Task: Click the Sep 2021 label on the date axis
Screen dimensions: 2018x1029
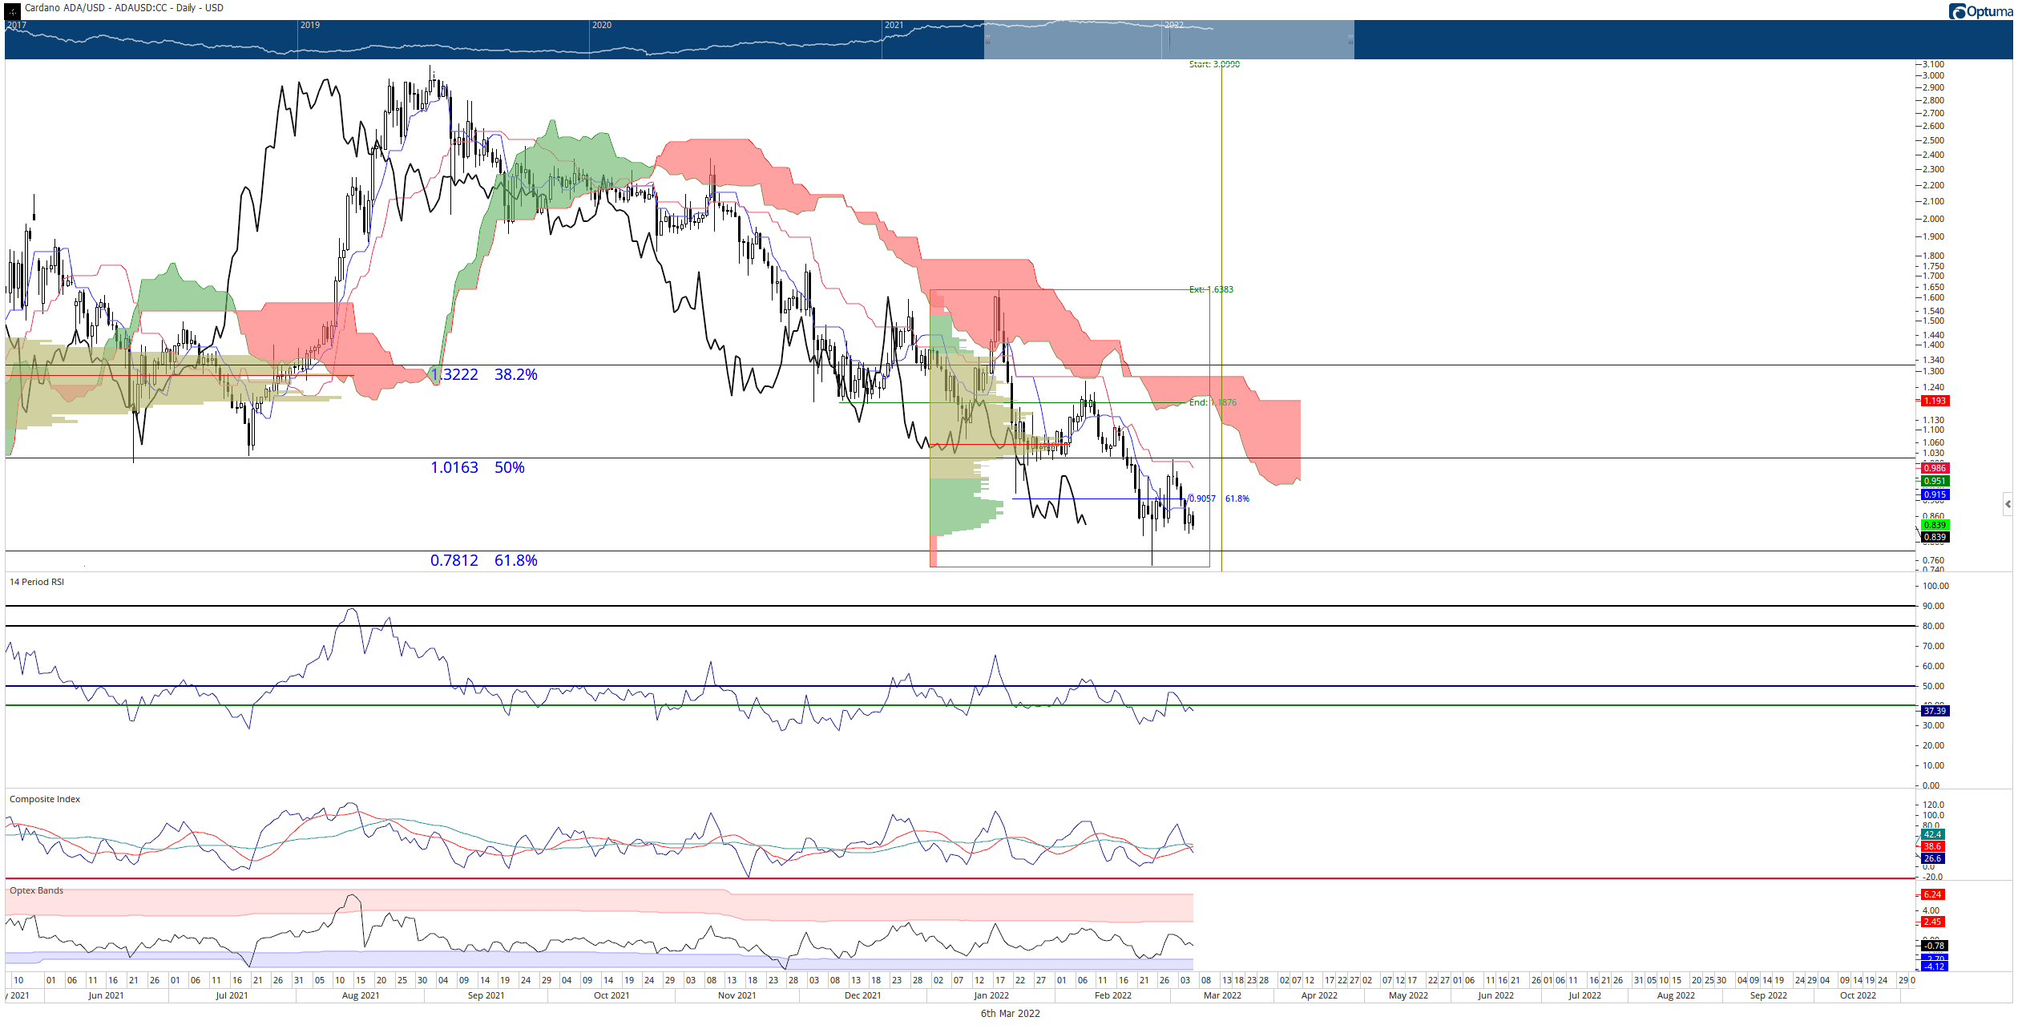Action: tap(486, 995)
